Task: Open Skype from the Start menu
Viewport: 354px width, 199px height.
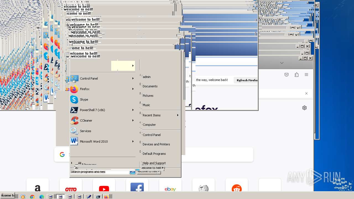Action: 74,99
